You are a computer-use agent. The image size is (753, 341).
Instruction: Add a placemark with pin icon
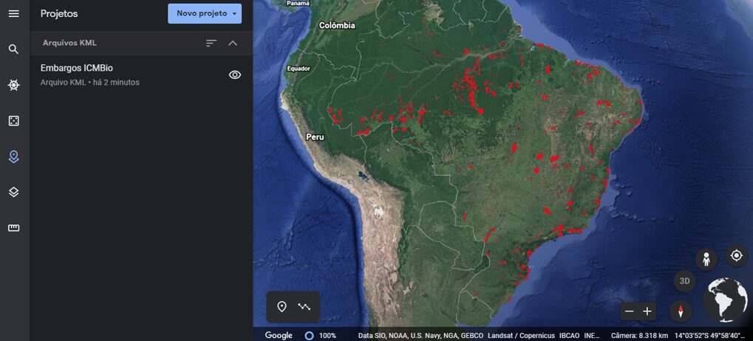tap(282, 307)
